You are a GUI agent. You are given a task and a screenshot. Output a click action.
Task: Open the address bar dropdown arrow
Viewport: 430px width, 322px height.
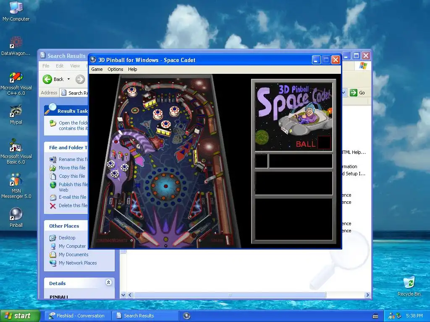(343, 93)
